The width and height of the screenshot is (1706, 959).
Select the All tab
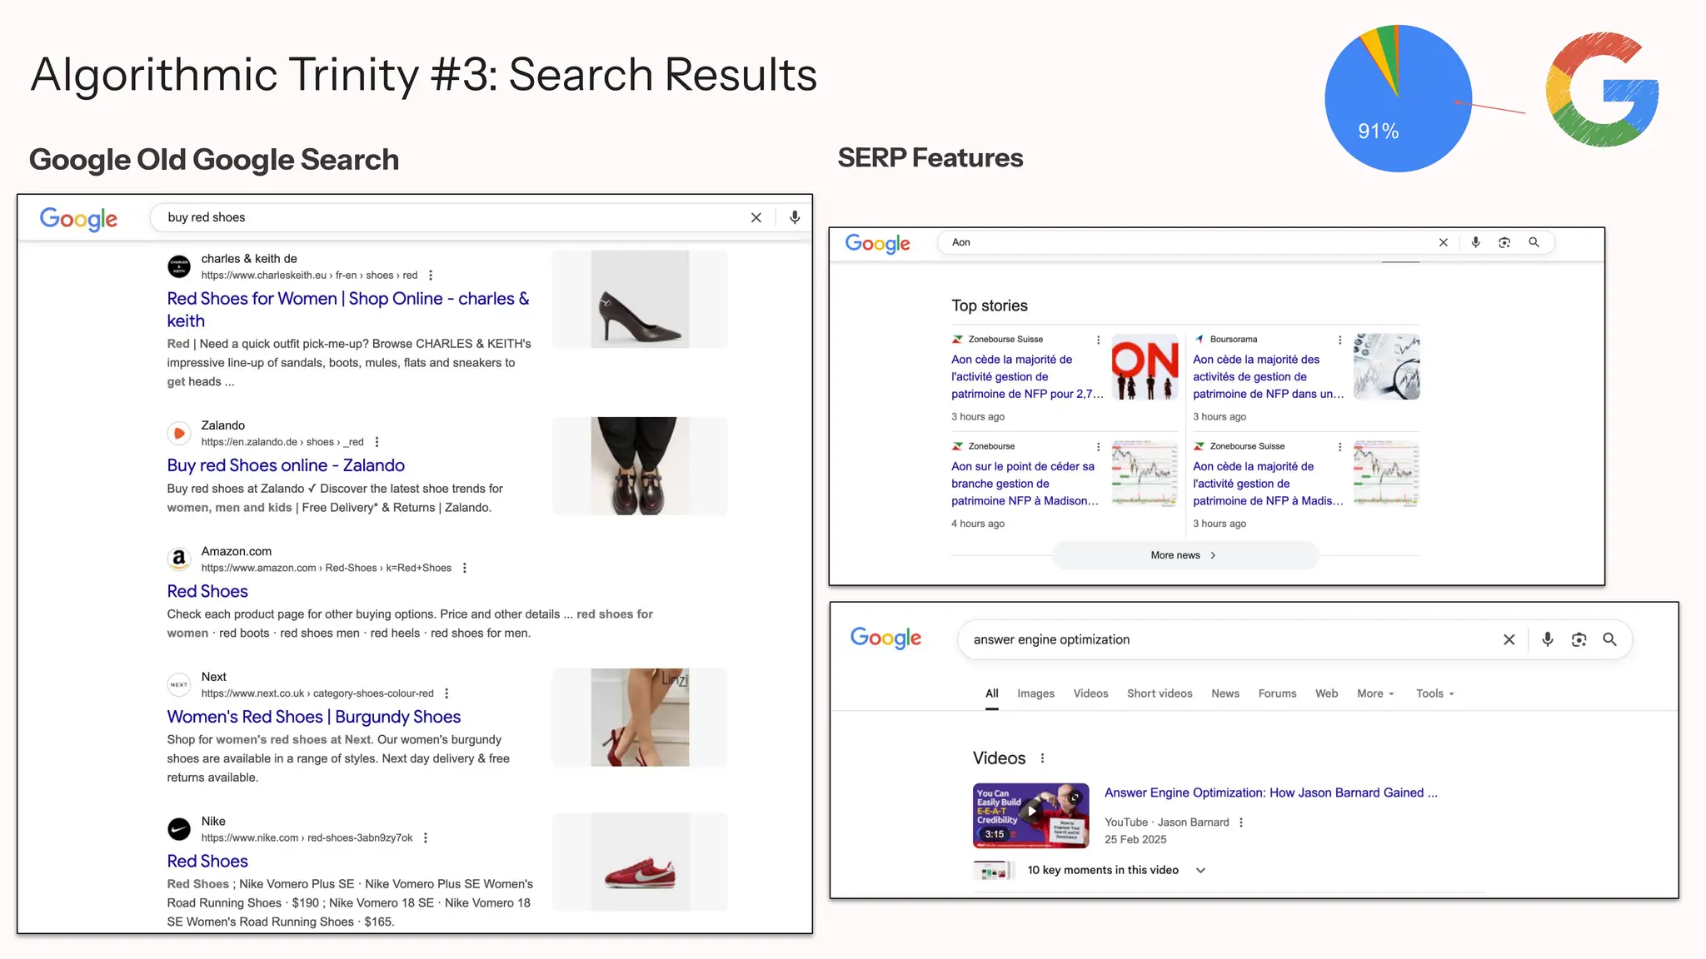tap(991, 693)
